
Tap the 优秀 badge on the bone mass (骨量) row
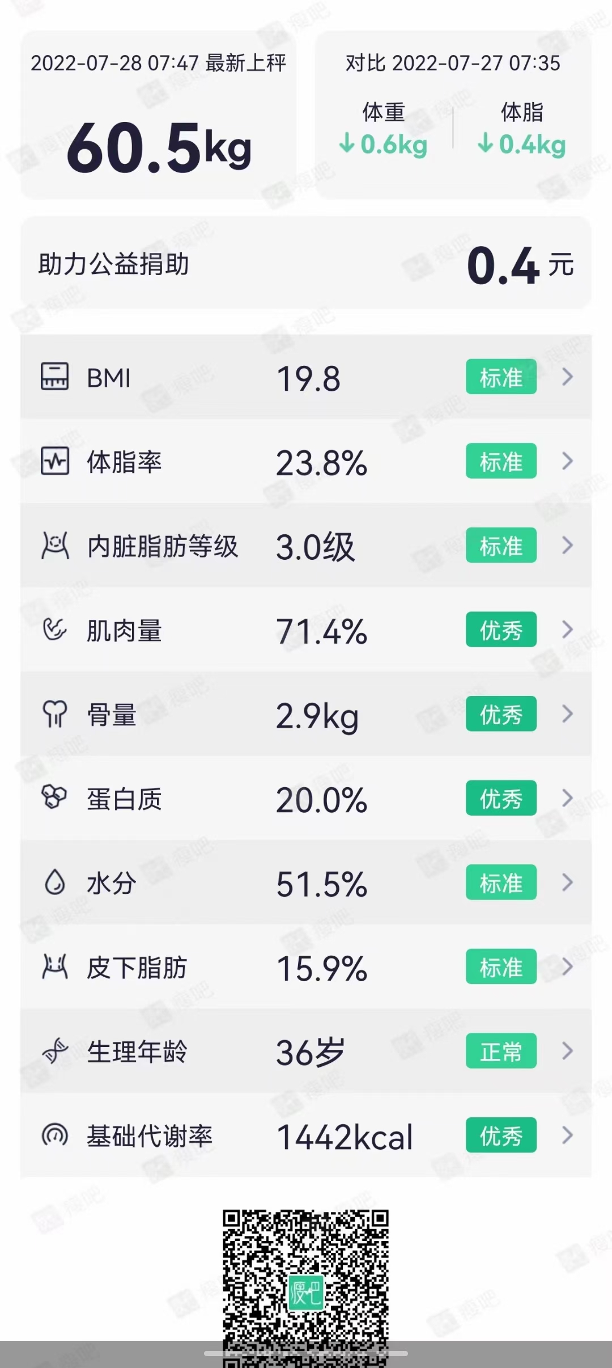pyautogui.click(x=501, y=714)
